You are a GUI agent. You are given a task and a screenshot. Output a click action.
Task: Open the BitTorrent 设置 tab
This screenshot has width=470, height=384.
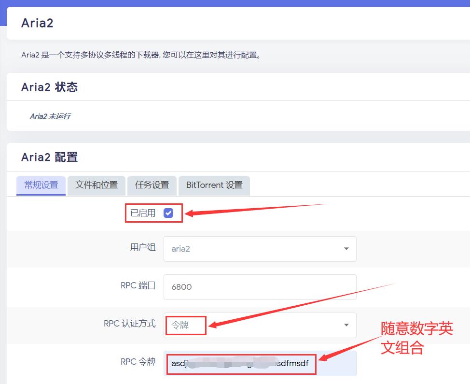(214, 185)
